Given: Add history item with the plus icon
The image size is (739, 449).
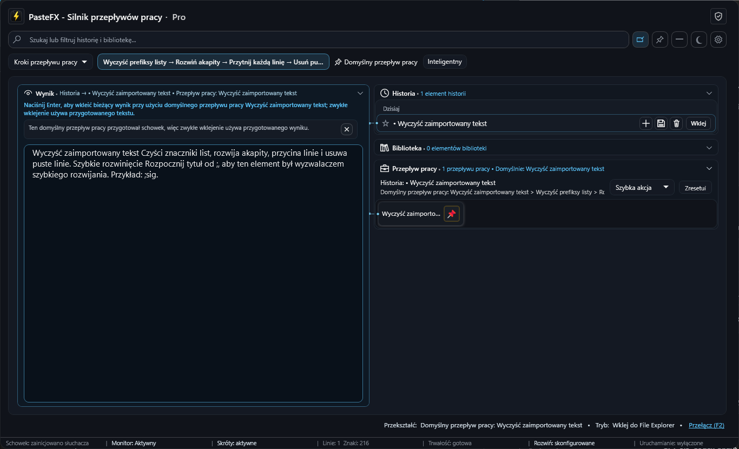Looking at the screenshot, I should tap(646, 123).
